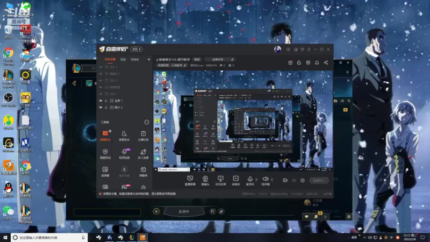This screenshot has height=242, width=430.
Task: Open the gift box icon with red dot
Action: [x=290, y=62]
